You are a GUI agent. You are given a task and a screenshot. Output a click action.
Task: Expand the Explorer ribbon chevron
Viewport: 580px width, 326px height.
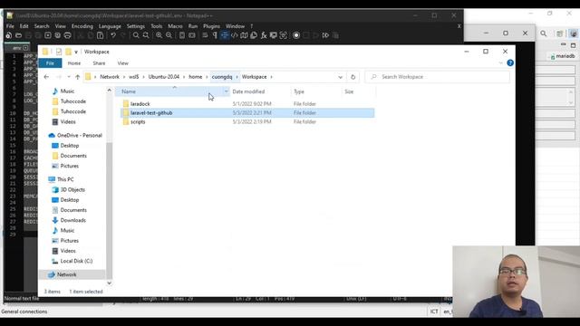pyautogui.click(x=501, y=62)
